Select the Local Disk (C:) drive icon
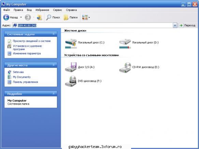Image resolution: width=199 pixels, height=149 pixels. pyautogui.click(x=71, y=42)
